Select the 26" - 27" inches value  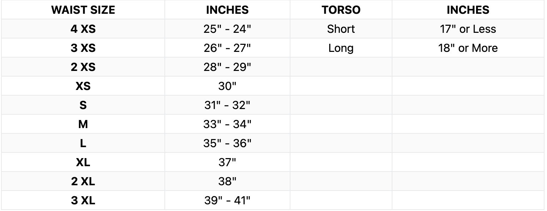point(227,48)
